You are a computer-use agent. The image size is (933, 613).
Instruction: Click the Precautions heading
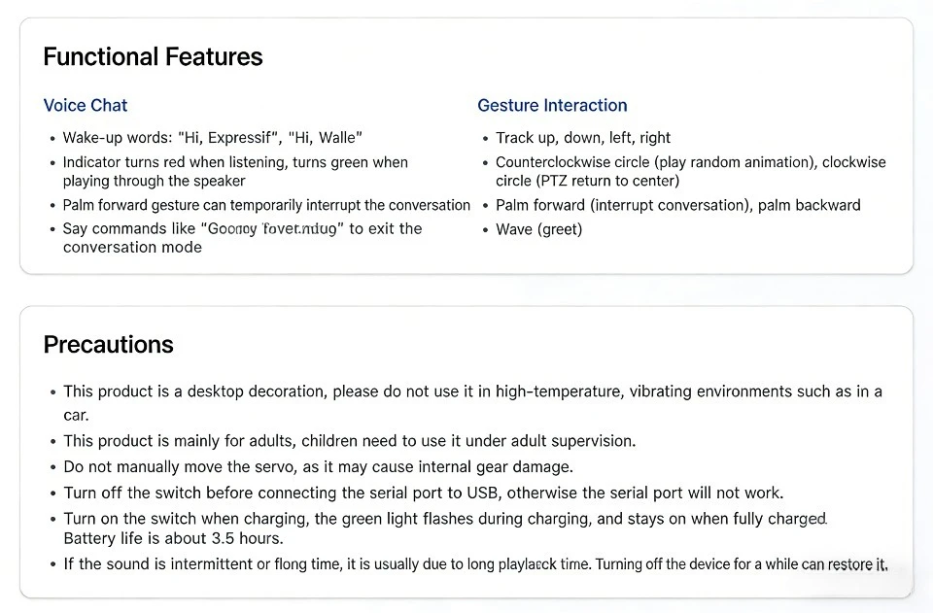pos(108,345)
